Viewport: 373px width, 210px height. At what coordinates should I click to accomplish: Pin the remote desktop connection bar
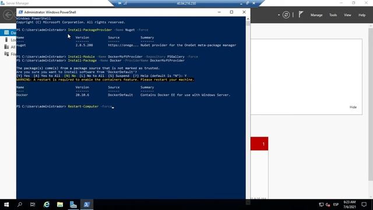[120, 3]
